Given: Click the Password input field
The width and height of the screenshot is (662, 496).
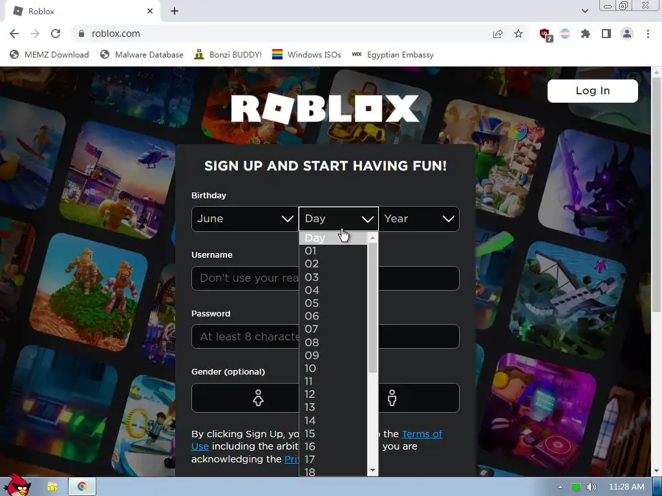Looking at the screenshot, I should (325, 336).
